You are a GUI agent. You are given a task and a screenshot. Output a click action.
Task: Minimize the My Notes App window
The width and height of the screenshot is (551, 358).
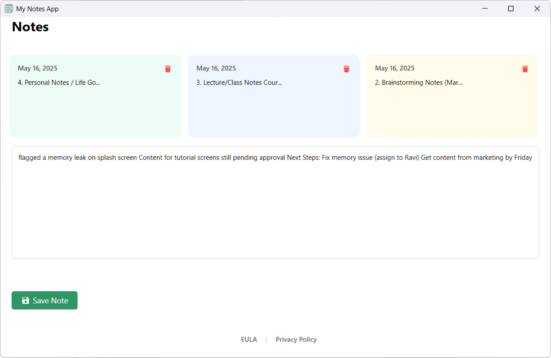tap(485, 9)
